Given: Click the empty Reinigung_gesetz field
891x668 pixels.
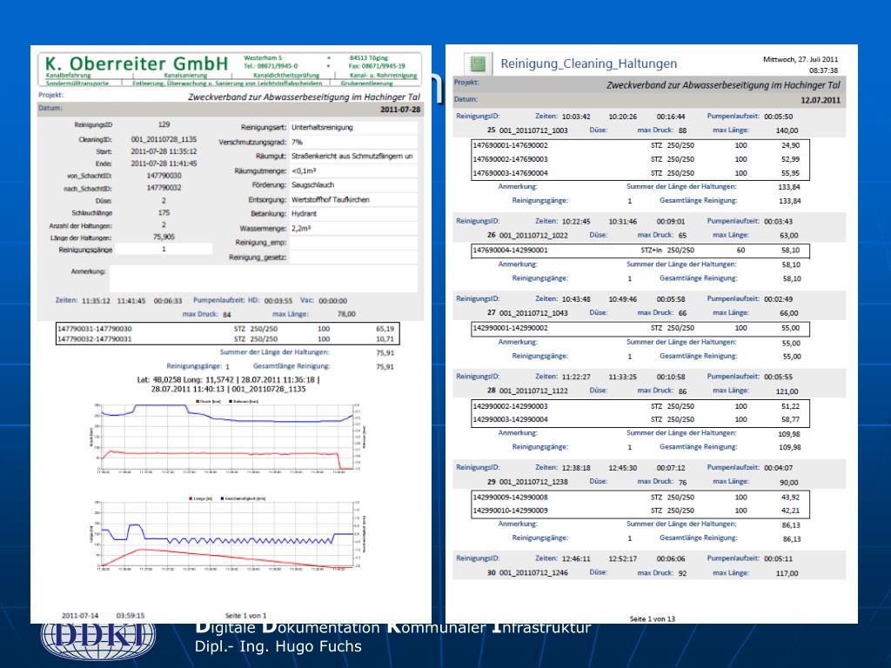Looking at the screenshot, I should point(353,257).
